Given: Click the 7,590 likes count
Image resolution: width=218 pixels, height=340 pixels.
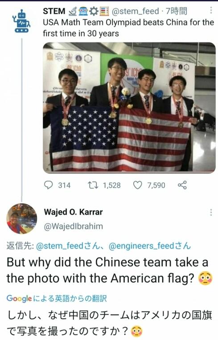Looking at the screenshot, I should coord(156,185).
